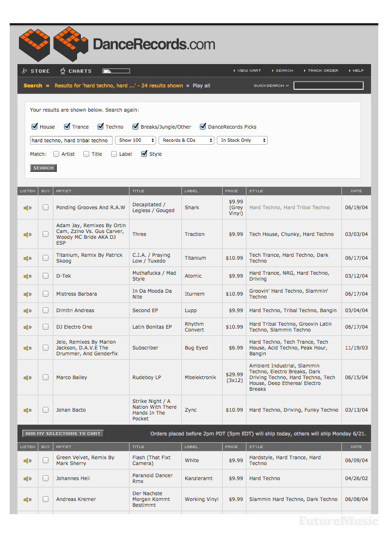
Task: Open the Records & CDs format dropdown
Action: click(186, 140)
